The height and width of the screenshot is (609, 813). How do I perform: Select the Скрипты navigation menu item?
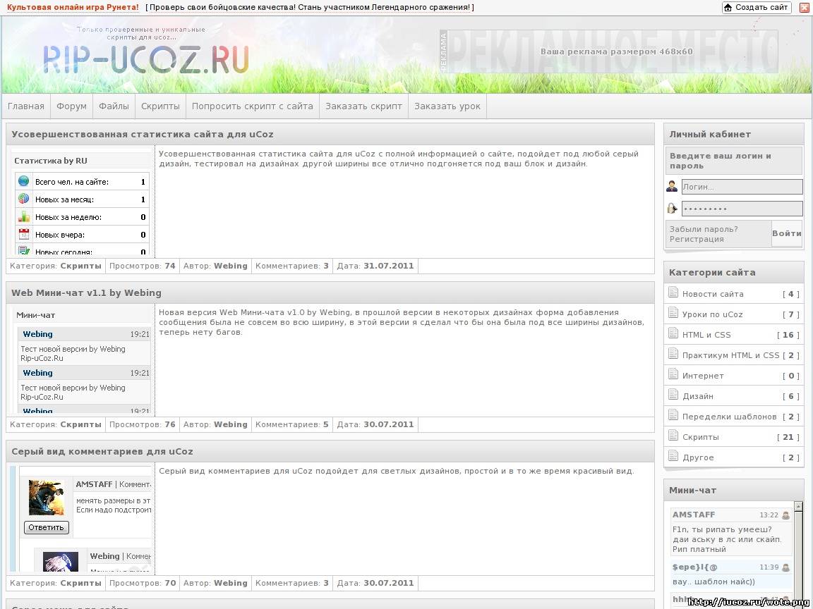tap(160, 106)
